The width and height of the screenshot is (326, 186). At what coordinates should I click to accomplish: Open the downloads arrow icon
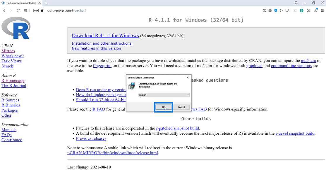coord(315,10)
